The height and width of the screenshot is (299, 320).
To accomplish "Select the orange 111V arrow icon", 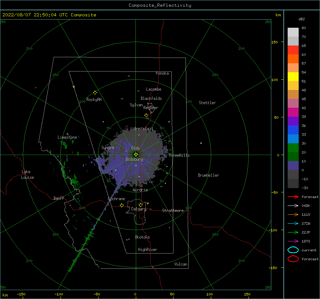I will click(x=293, y=214).
